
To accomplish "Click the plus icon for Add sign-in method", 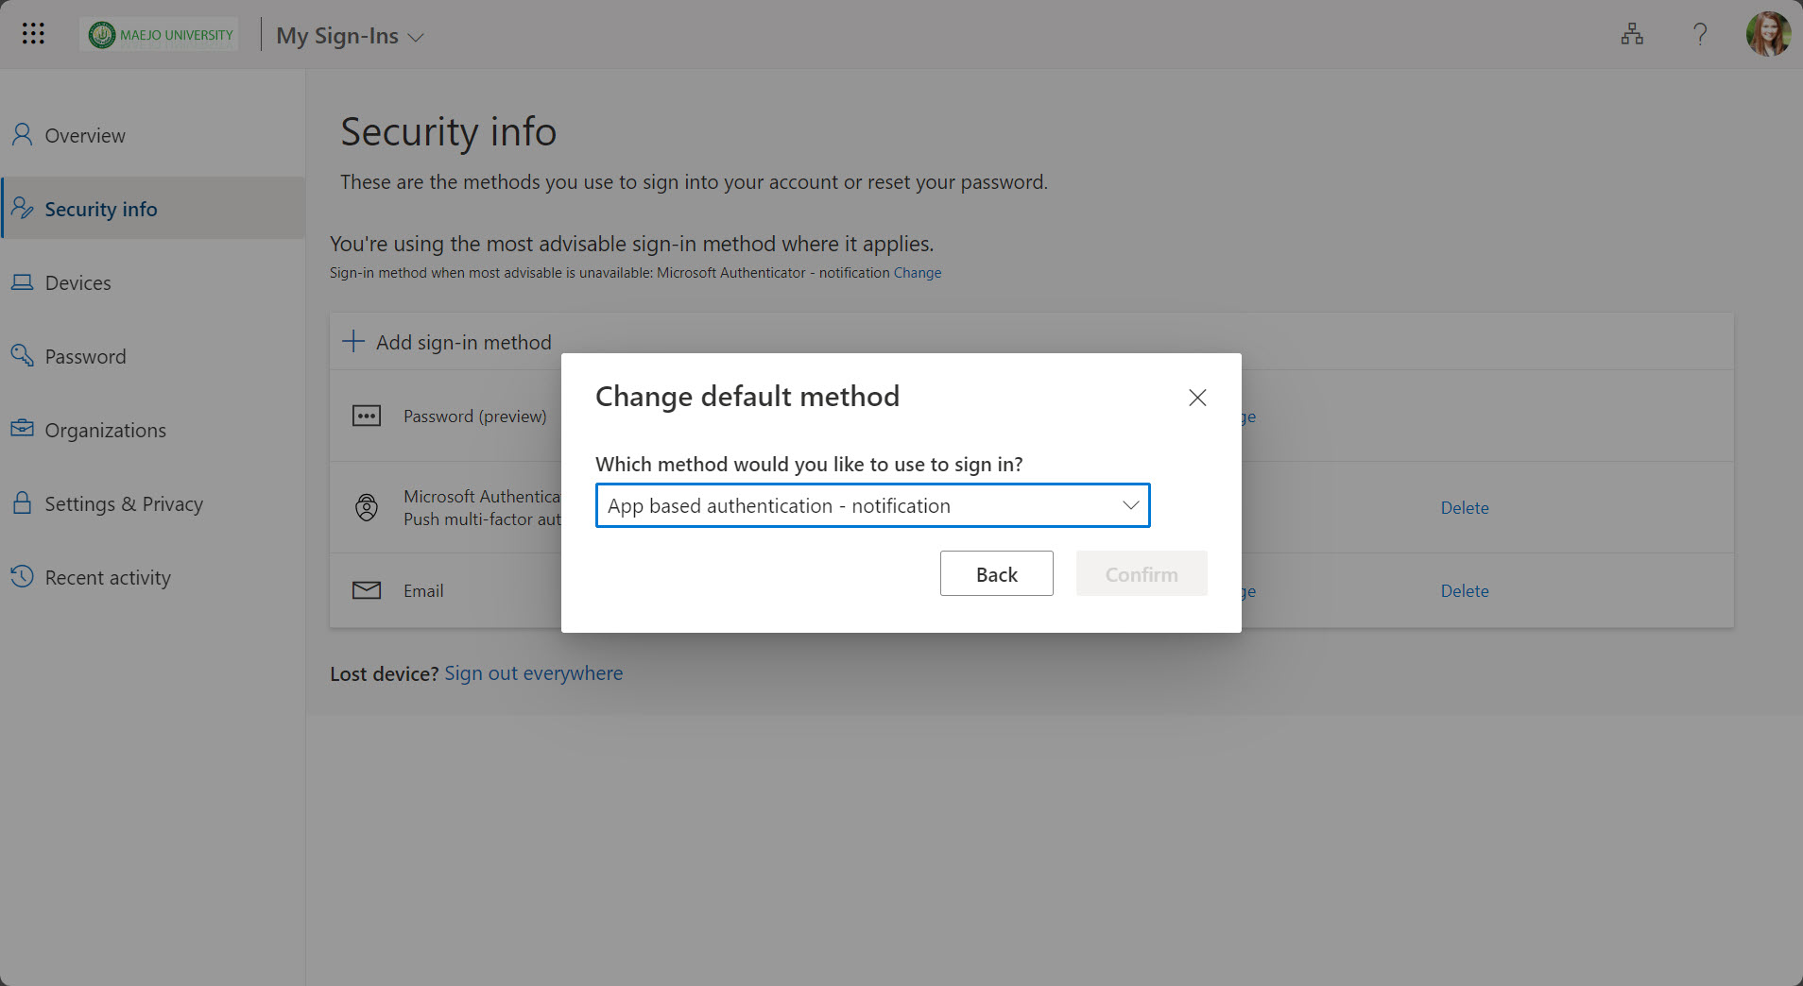I will (353, 342).
